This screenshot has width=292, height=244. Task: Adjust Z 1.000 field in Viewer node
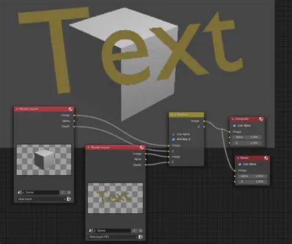253,182
